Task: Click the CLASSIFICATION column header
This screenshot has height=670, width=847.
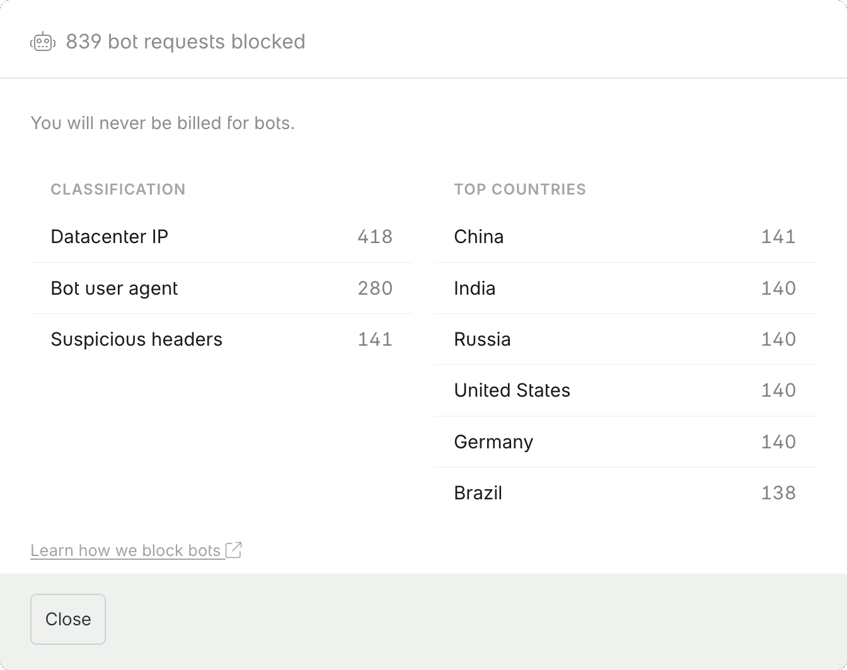Action: [x=118, y=189]
